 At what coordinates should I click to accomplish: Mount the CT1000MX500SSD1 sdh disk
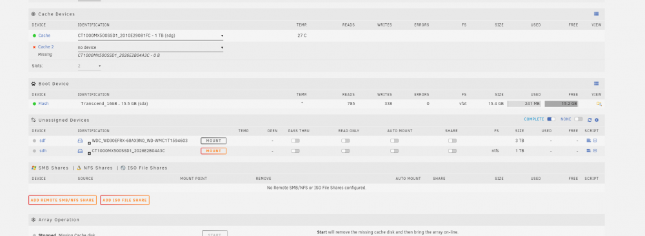tap(213, 151)
